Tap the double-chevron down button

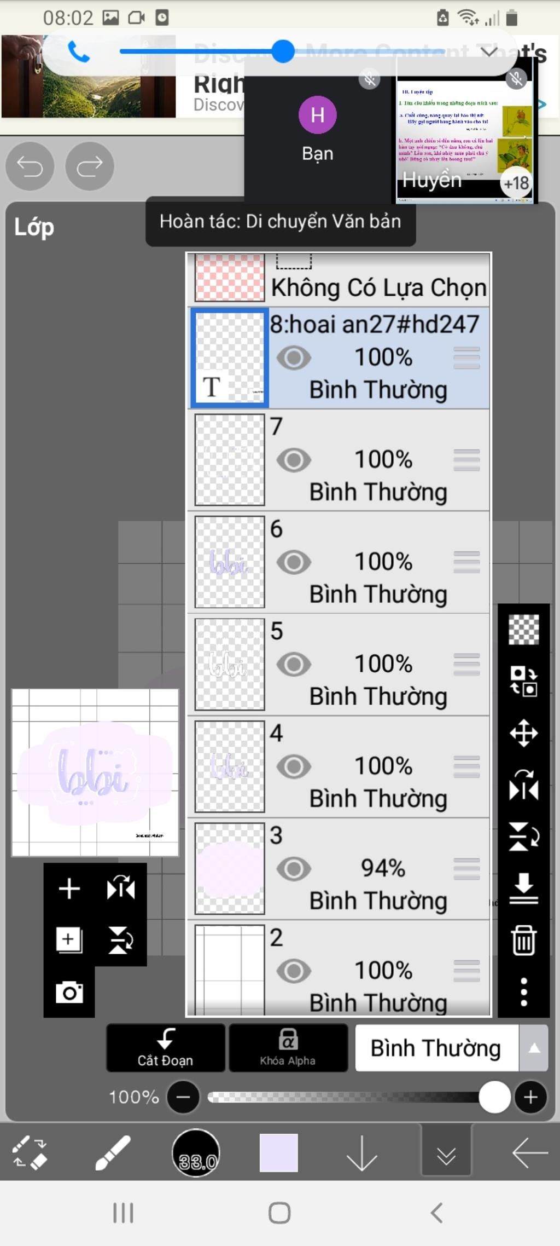point(446,1153)
